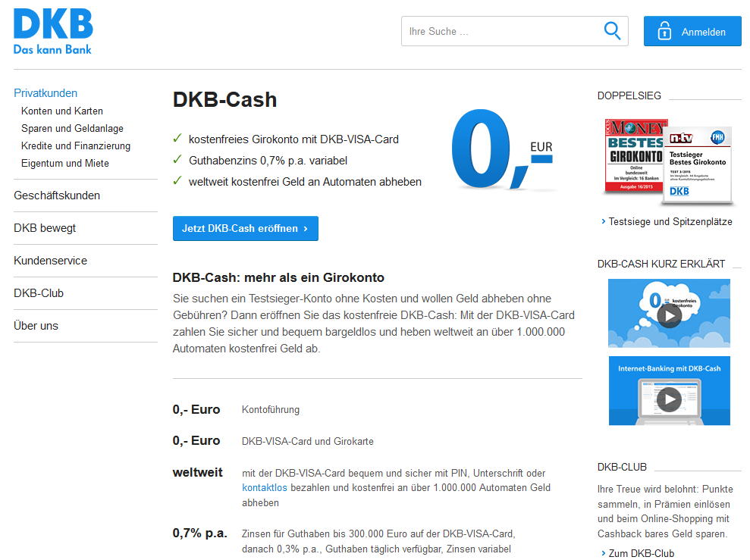The width and height of the screenshot is (750, 560).
Task: Click the 0,- EUR graphic
Action: click(x=502, y=149)
